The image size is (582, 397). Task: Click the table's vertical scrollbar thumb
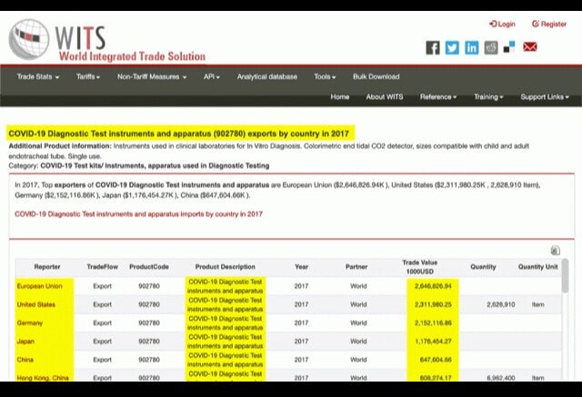click(x=565, y=276)
